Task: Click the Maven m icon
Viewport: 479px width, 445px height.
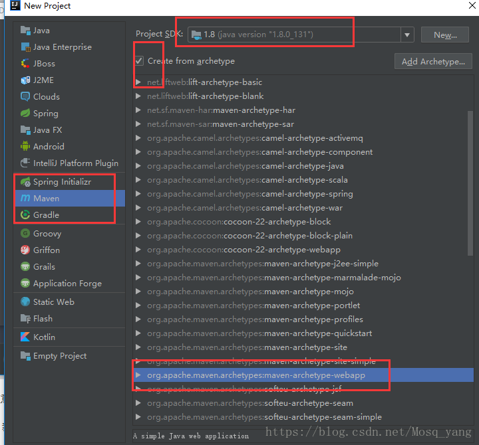Action: pos(25,198)
